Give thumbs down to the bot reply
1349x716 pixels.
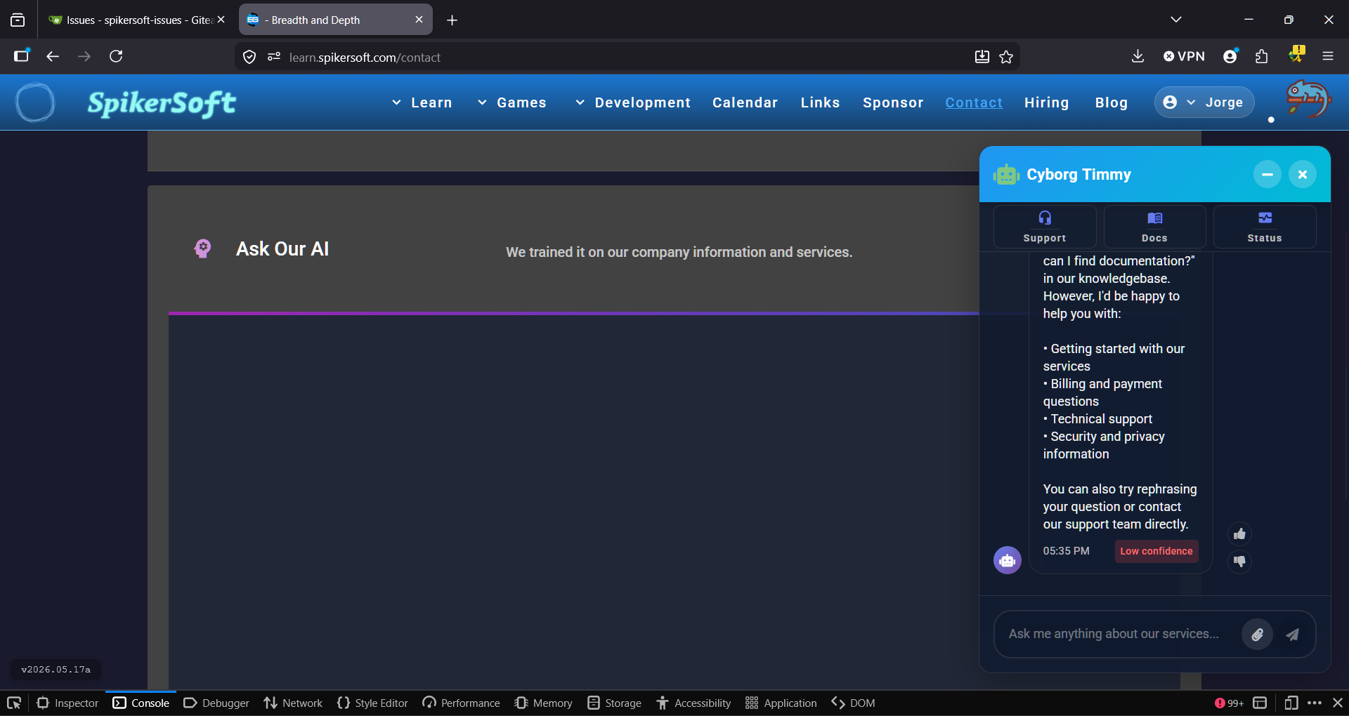(x=1239, y=562)
